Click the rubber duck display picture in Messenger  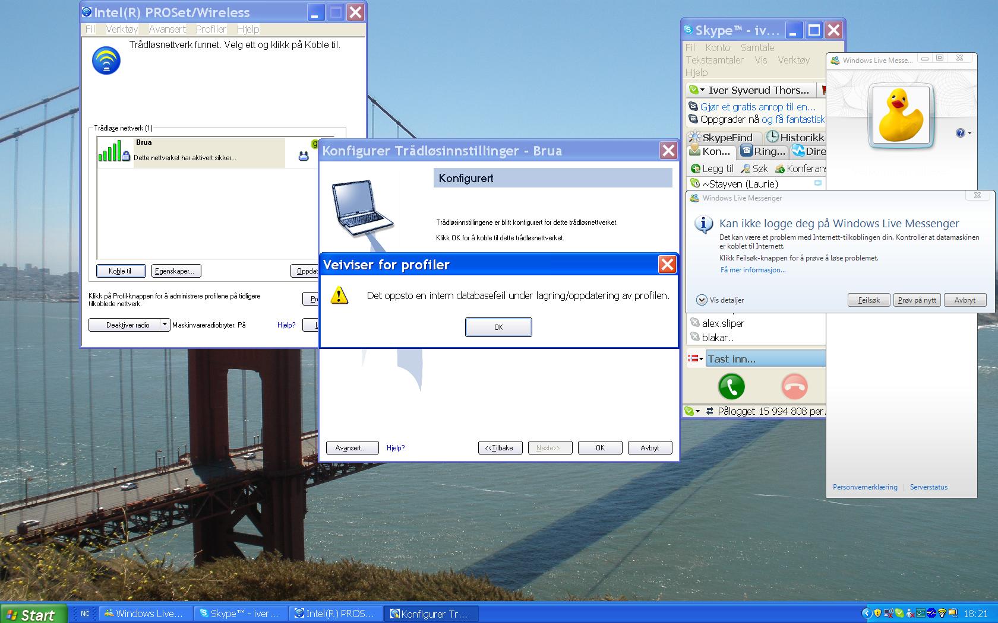point(901,116)
